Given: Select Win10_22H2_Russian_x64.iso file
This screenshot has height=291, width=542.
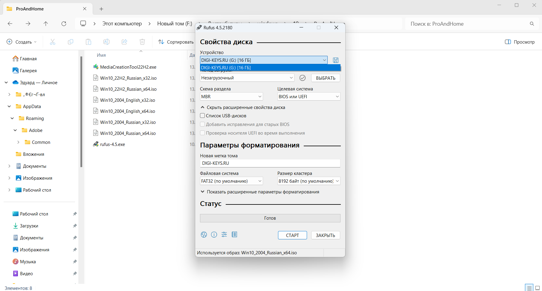Looking at the screenshot, I should [x=128, y=89].
